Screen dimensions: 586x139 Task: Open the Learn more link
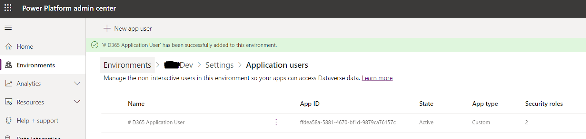pos(377,78)
